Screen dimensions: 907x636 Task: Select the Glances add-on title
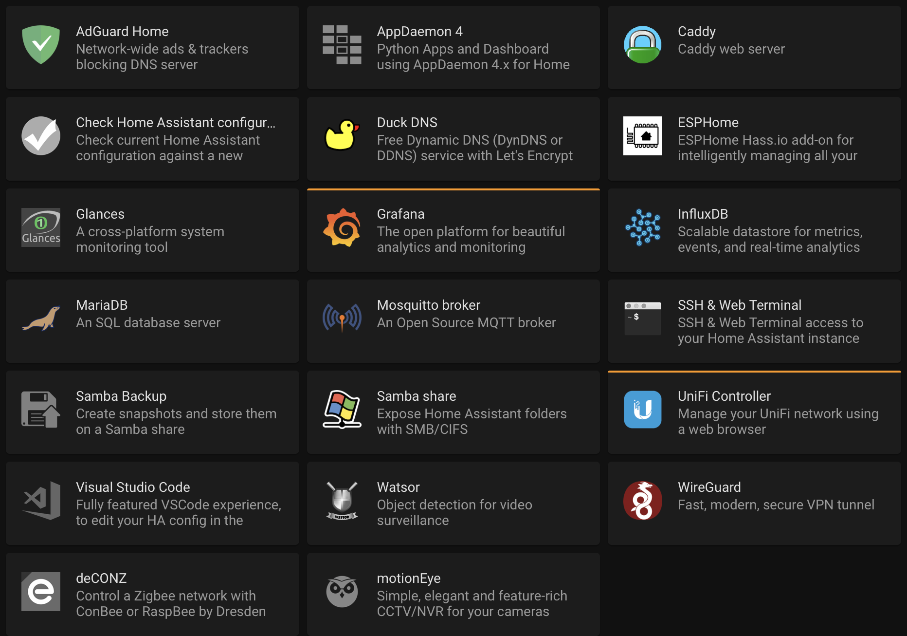point(100,214)
